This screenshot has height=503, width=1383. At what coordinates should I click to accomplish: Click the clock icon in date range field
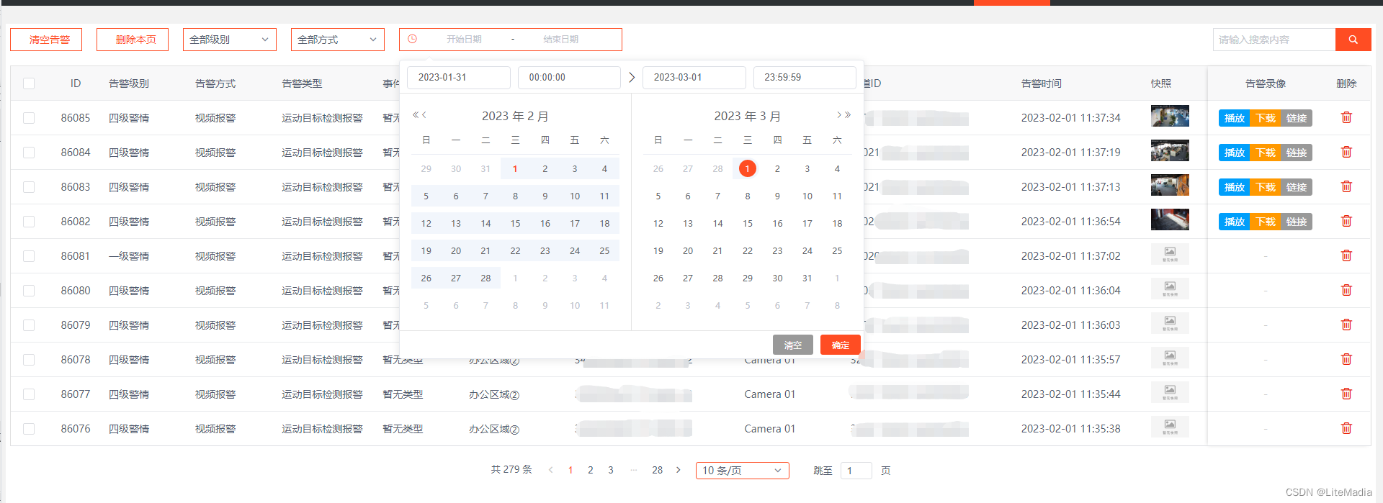[413, 39]
